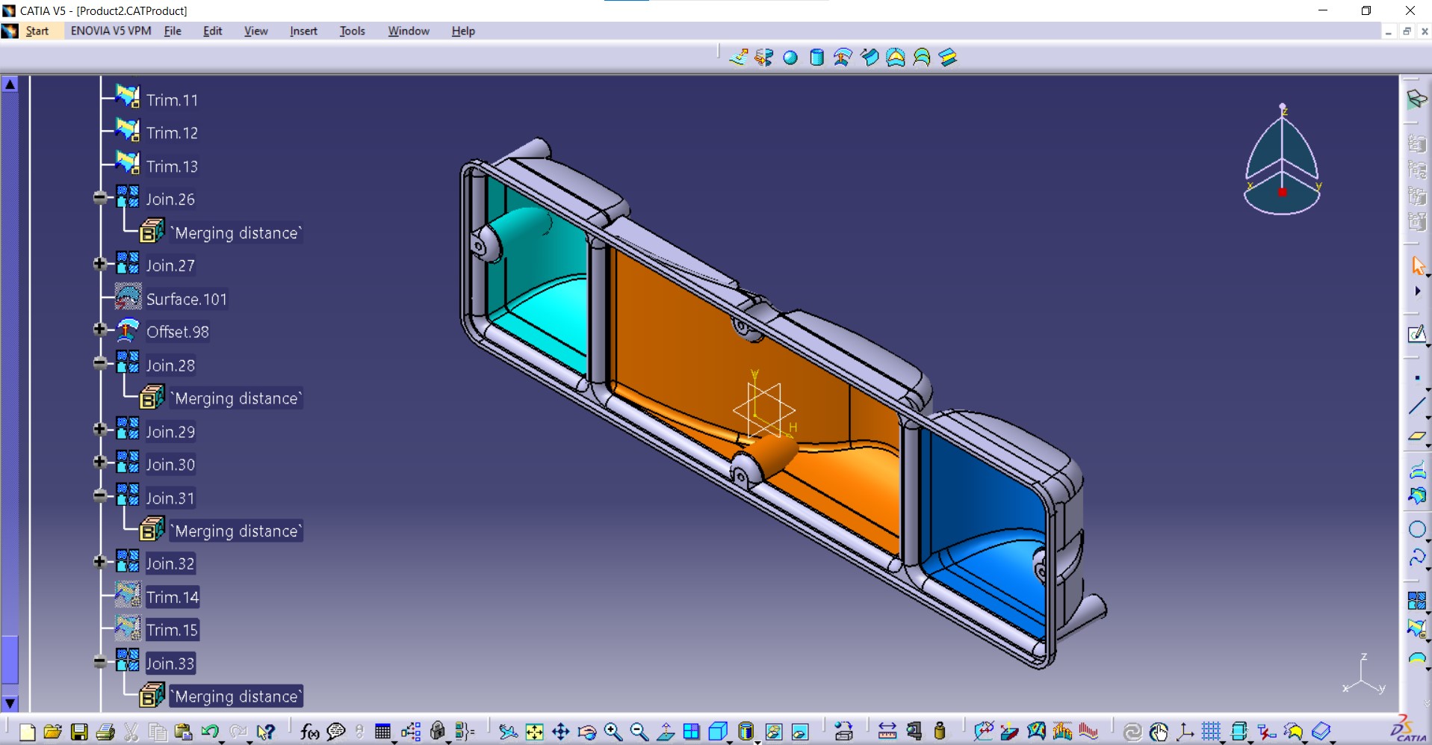The height and width of the screenshot is (745, 1432).
Task: Click the Join tool in right toolbar
Action: (1417, 601)
